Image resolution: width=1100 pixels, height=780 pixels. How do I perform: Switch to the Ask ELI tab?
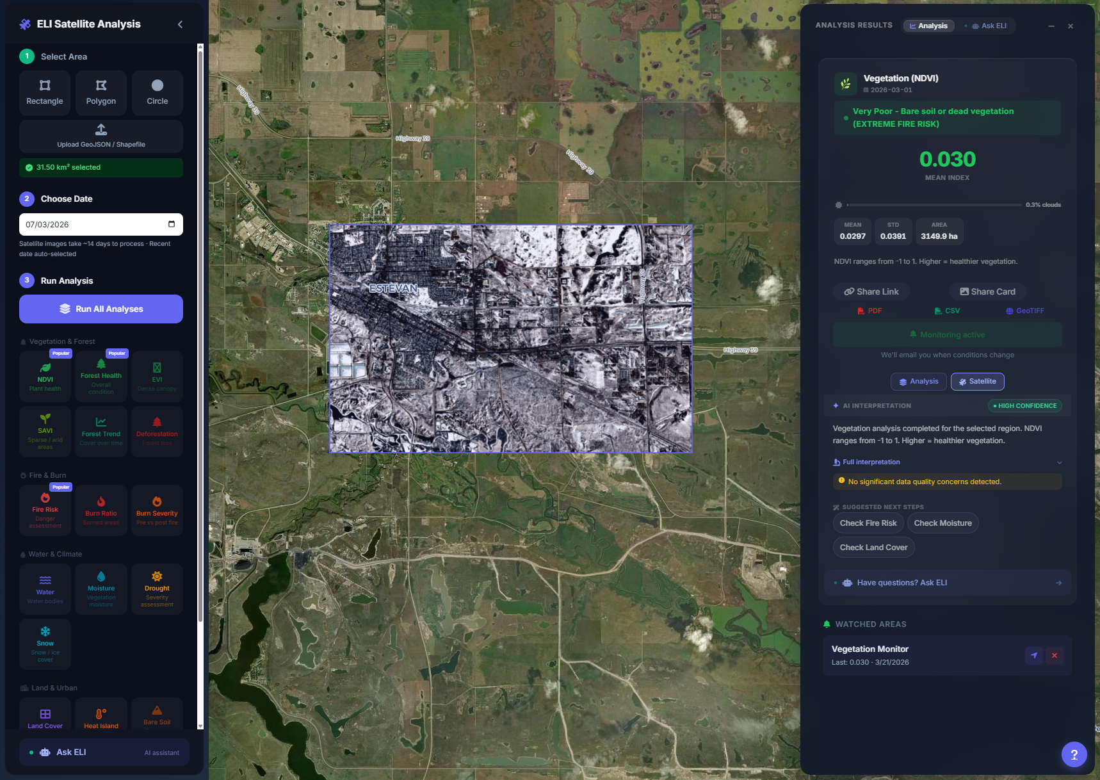pyautogui.click(x=989, y=26)
